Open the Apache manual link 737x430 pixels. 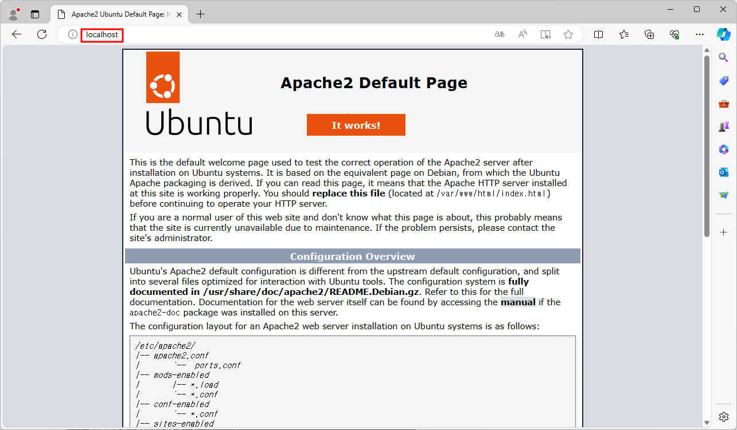[x=518, y=302]
